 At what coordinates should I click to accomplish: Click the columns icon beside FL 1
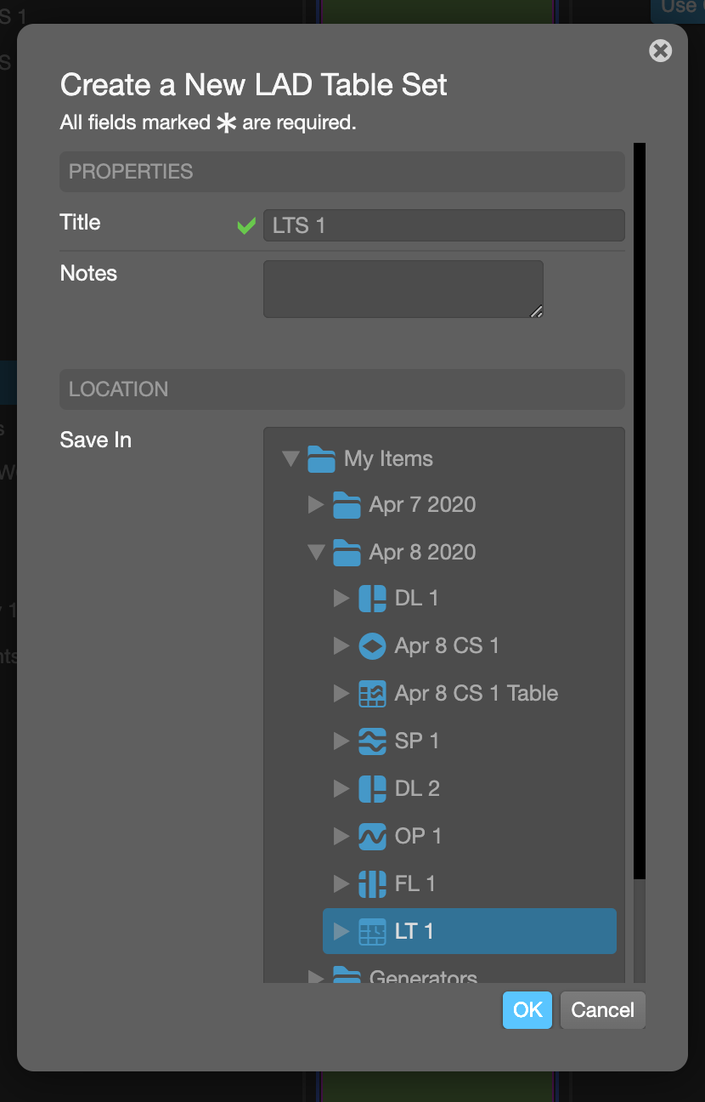372,883
